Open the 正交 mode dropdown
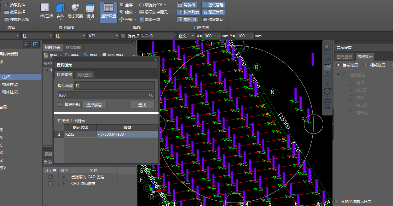The width and height of the screenshot is (393, 206). coord(186,36)
